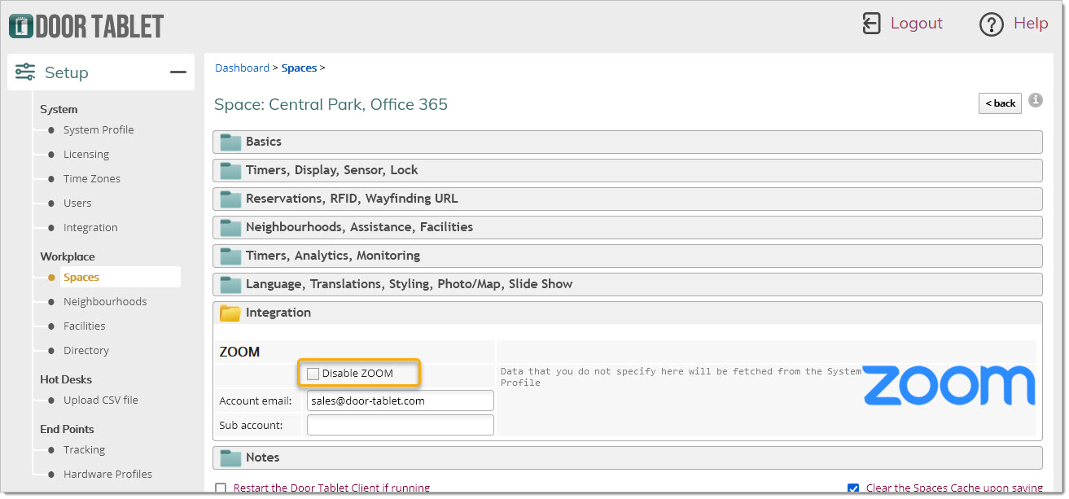Viewport: 1069px width, 499px height.
Task: Click the open yellow Integration folder icon
Action: point(230,313)
